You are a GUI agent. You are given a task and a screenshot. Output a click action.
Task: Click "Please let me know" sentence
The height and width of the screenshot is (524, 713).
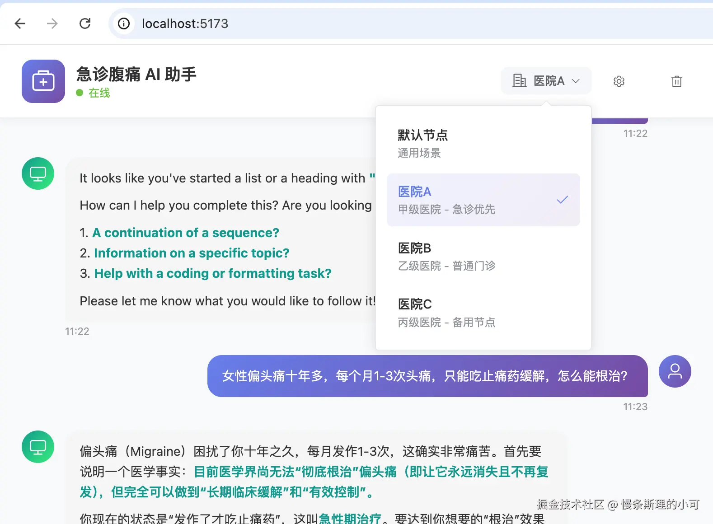click(x=228, y=301)
